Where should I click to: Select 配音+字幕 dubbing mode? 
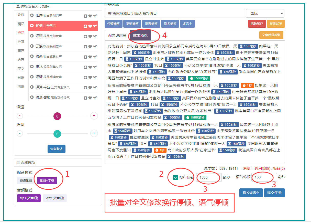pos(47,180)
